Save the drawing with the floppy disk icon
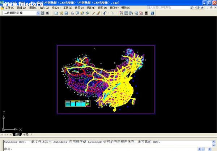The image size is (217, 151). pyautogui.click(x=66, y=13)
